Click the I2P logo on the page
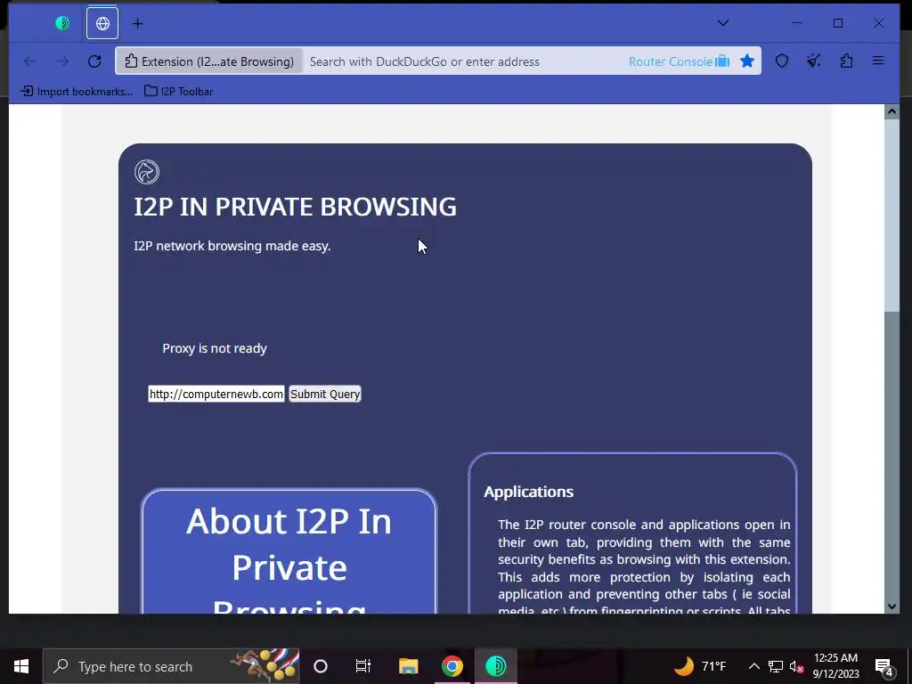This screenshot has height=684, width=912. [x=147, y=172]
